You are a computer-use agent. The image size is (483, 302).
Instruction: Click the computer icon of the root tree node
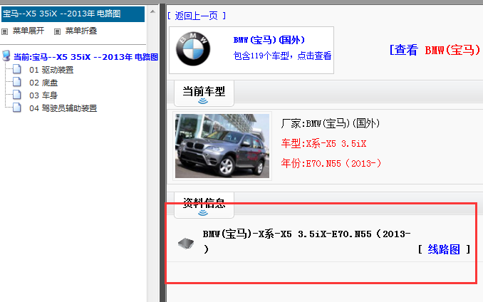tap(6, 56)
